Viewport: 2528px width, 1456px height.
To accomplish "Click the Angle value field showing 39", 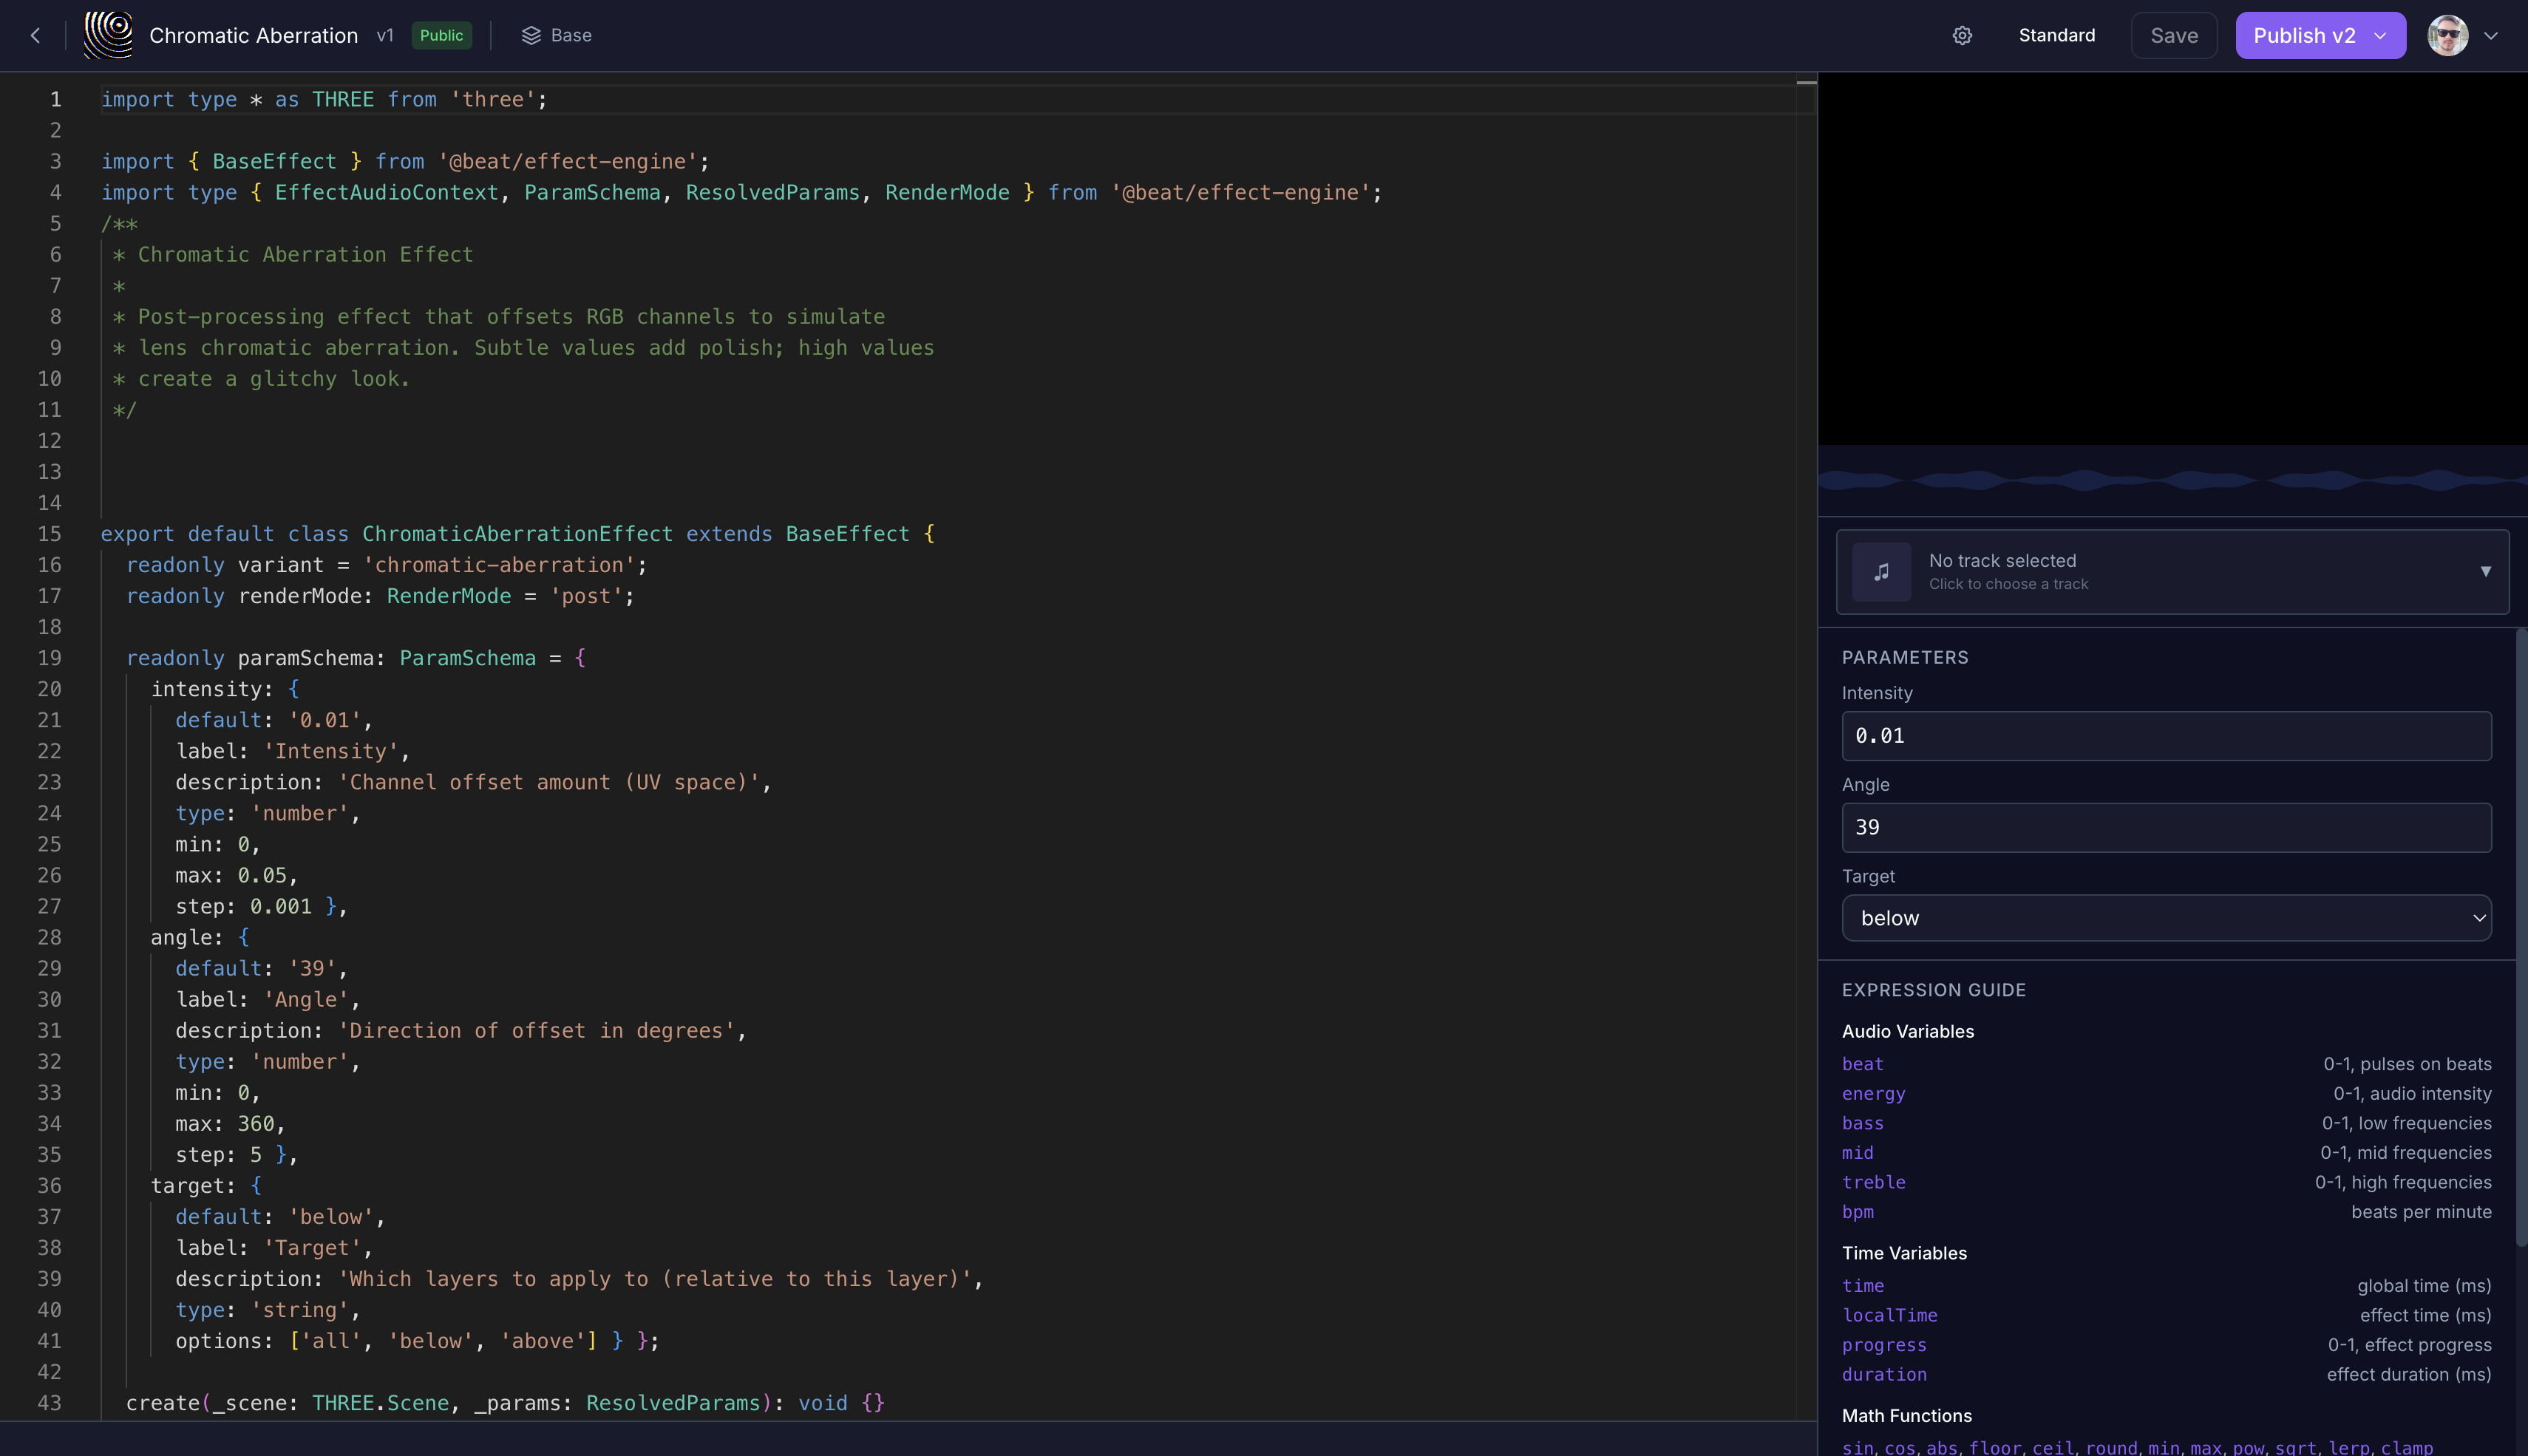I will coord(2165,827).
